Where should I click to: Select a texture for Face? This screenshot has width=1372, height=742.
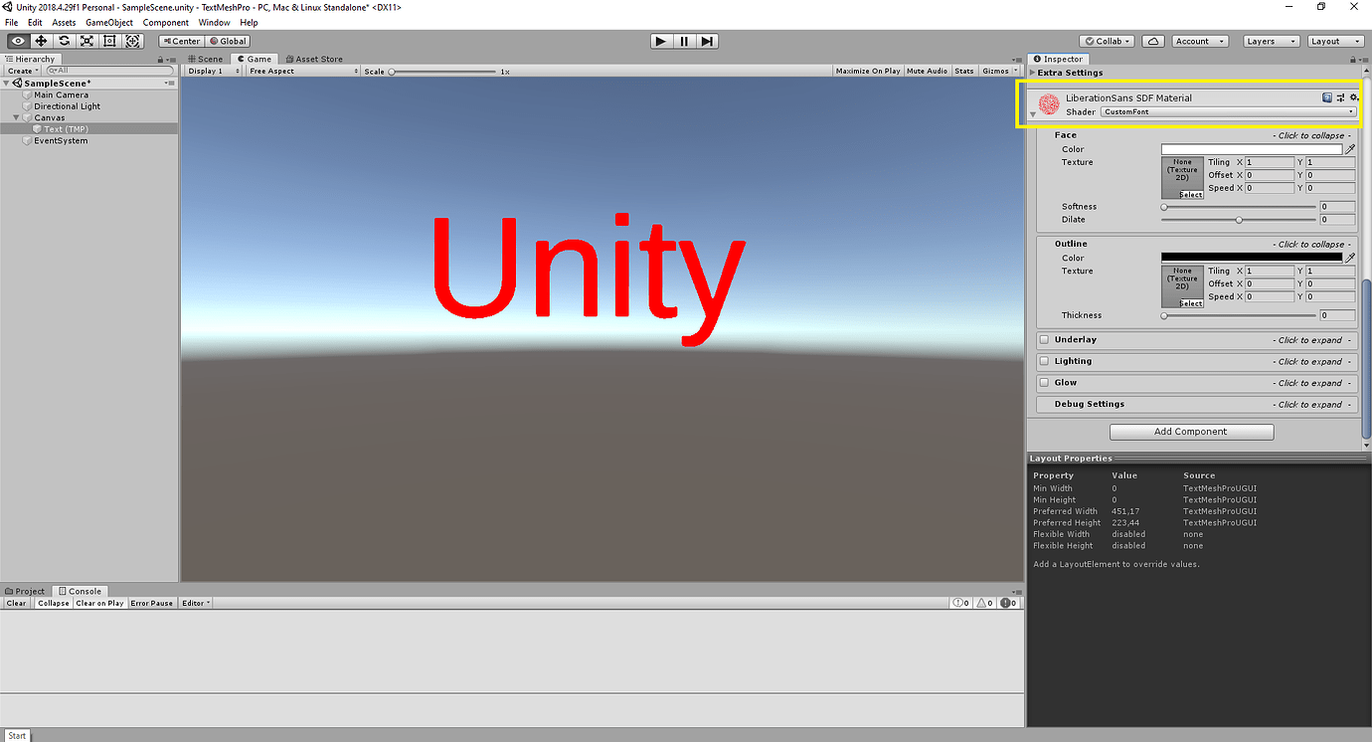click(1191, 195)
